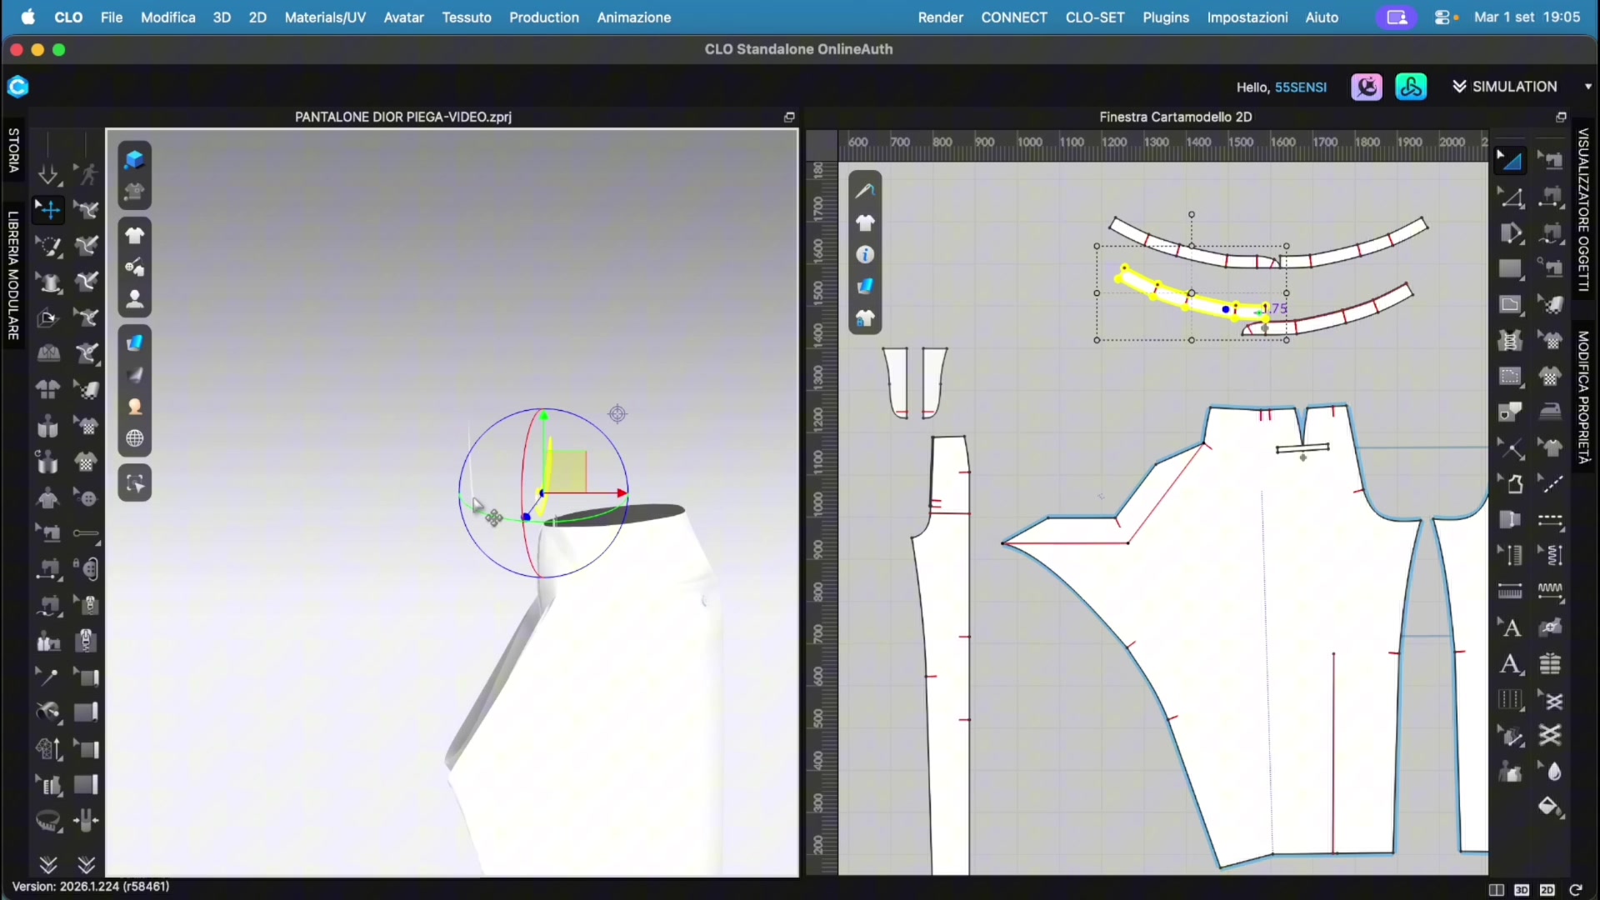The width and height of the screenshot is (1600, 900).
Task: Expand more tools in second 3D toolbar column
Action: tap(87, 864)
